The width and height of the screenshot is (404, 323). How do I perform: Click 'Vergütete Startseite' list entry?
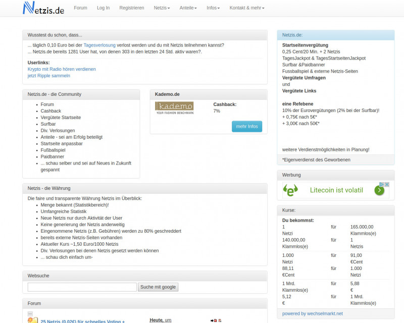(61, 117)
